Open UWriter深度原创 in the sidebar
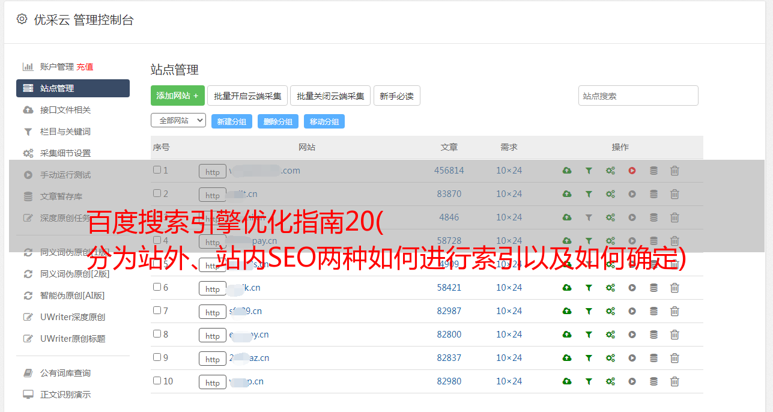The height and width of the screenshot is (412, 773). tap(73, 317)
